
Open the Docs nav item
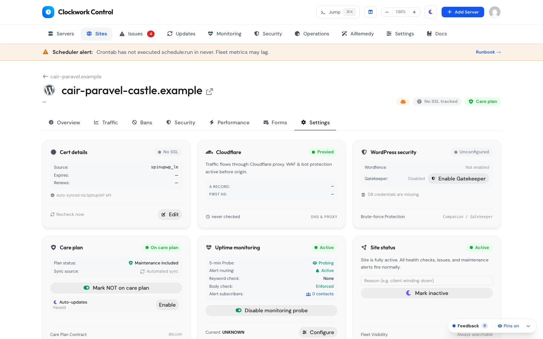(437, 34)
